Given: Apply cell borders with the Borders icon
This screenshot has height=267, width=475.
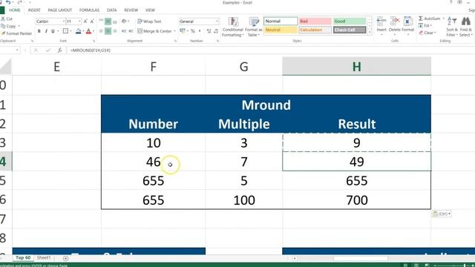Looking at the screenshot, I should [65, 31].
